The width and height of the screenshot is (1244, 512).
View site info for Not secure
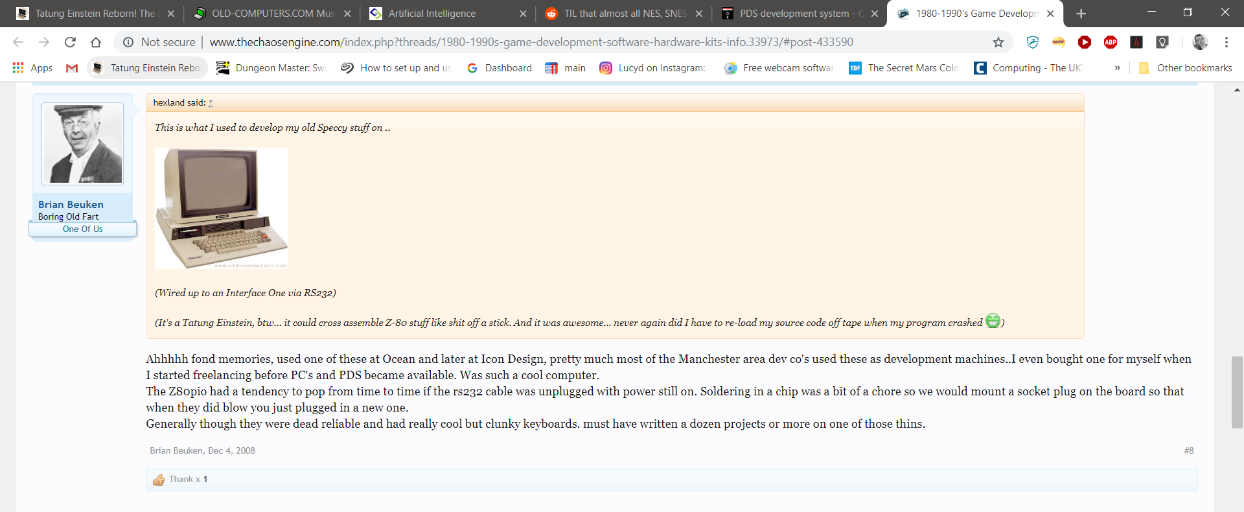[159, 42]
